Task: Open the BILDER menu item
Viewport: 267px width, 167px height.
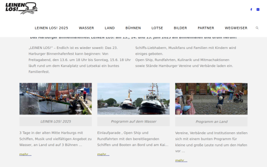Action: pyautogui.click(x=180, y=28)
